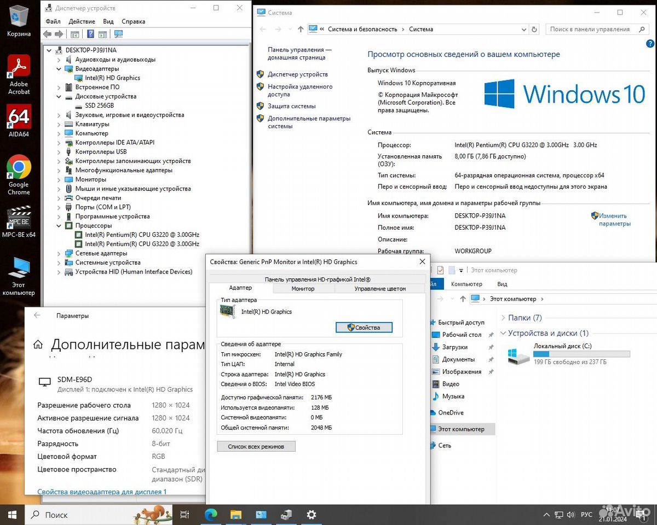Screen dimensions: 657x525
Task: Expand the Клавиатуры node
Action: pyautogui.click(x=59, y=124)
